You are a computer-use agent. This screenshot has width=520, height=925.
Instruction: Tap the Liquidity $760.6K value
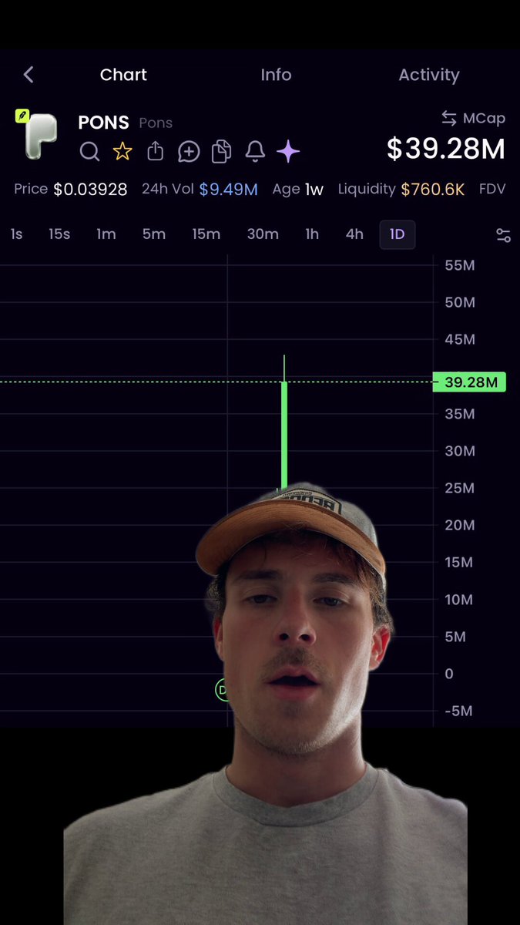tap(432, 189)
